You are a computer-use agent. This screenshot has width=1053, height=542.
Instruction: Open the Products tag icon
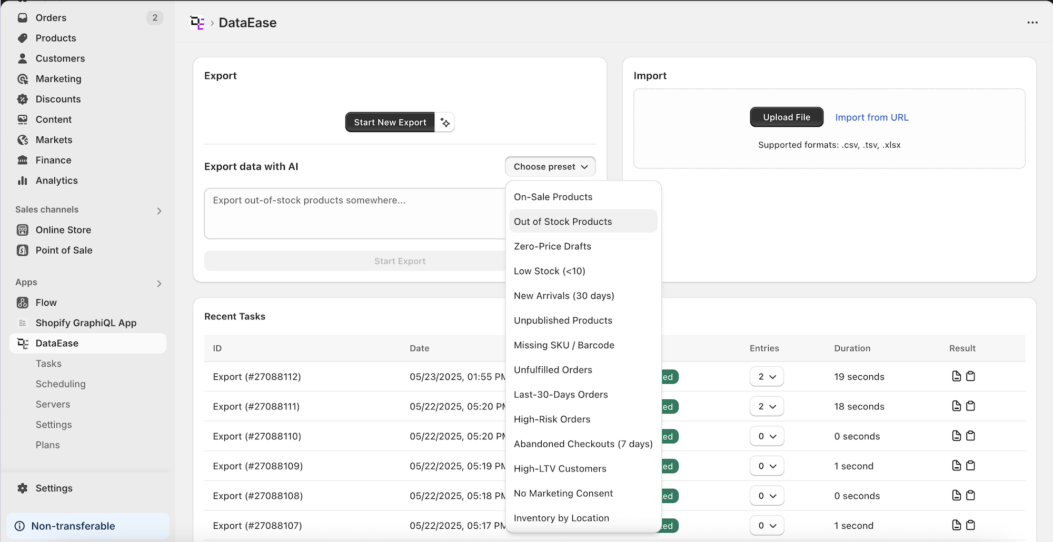coord(23,38)
